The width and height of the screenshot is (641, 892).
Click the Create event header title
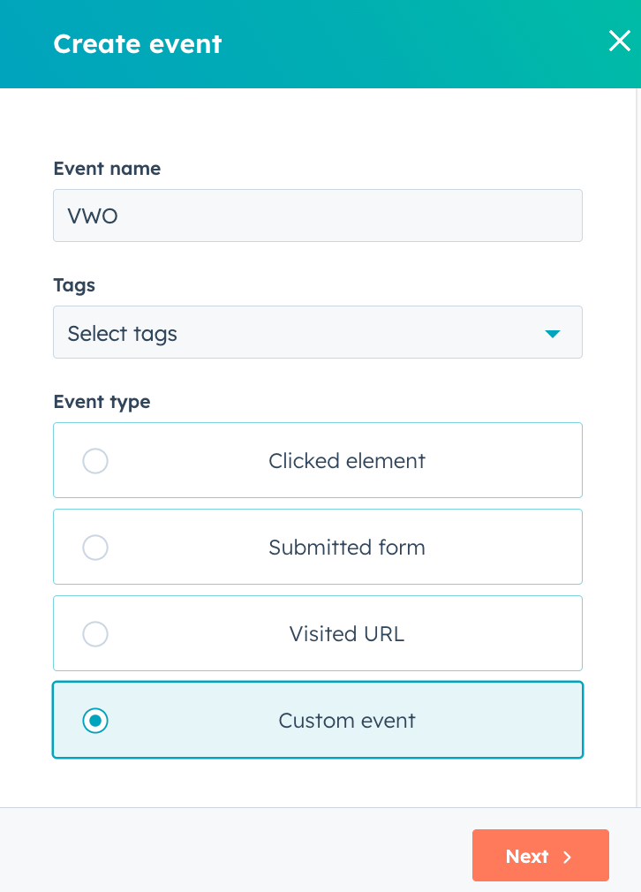tap(138, 44)
